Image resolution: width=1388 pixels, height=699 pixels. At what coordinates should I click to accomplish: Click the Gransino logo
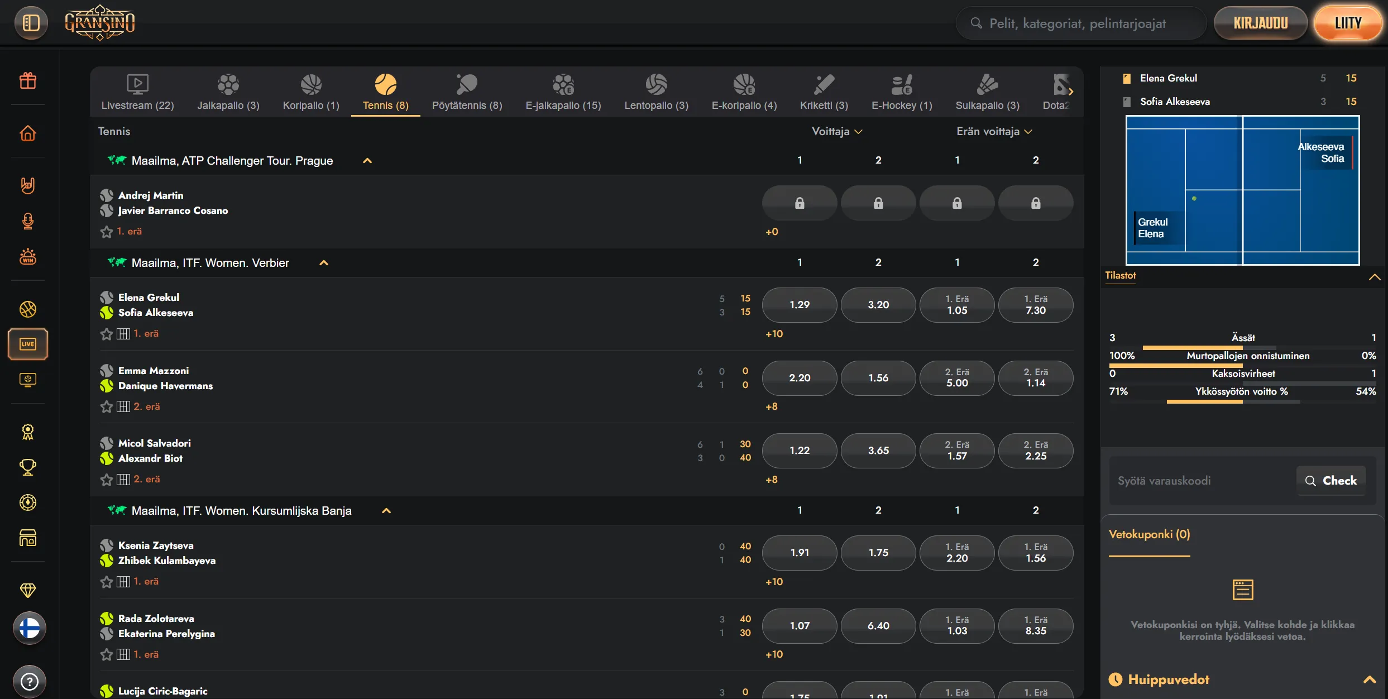pos(100,23)
